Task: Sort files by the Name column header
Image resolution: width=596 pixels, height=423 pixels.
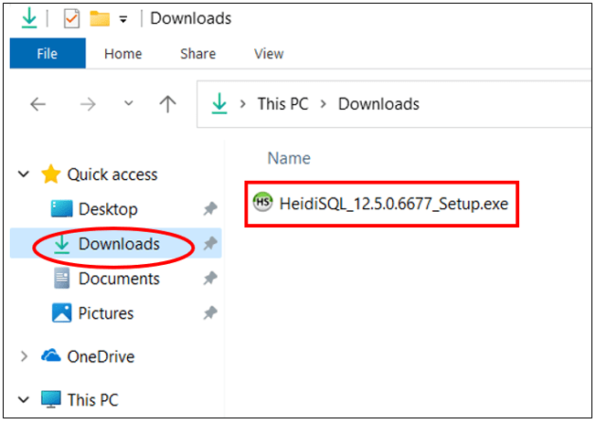Action: (289, 158)
